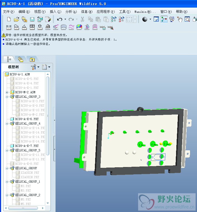197x212 pixels.
Task: Click the model tree vertical scrollbar thumb
Action: [x=48, y=116]
